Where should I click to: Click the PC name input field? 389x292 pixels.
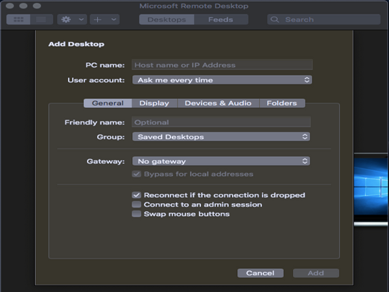pyautogui.click(x=222, y=65)
